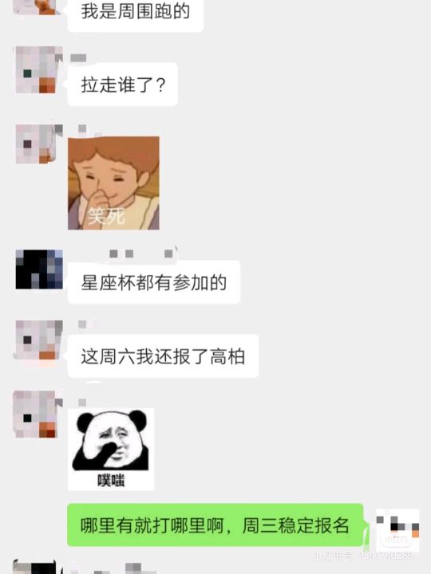
Task: Tap the blurred sender name above the panda sticker
Action: click(82, 403)
